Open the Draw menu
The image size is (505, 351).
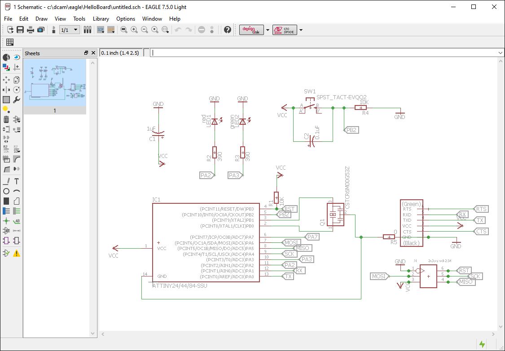41,19
